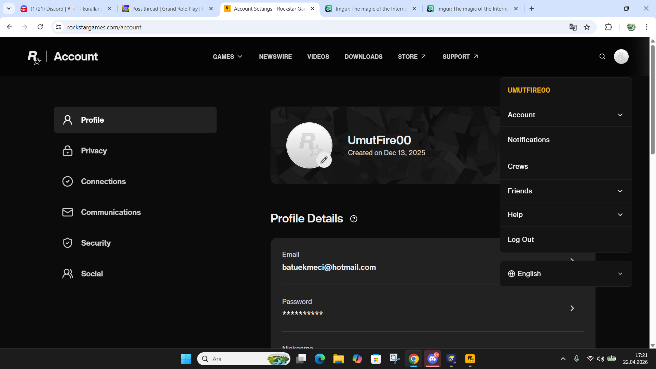Screen dimensions: 656x369
Task: Select Profile in the account sidebar
Action: tap(135, 120)
